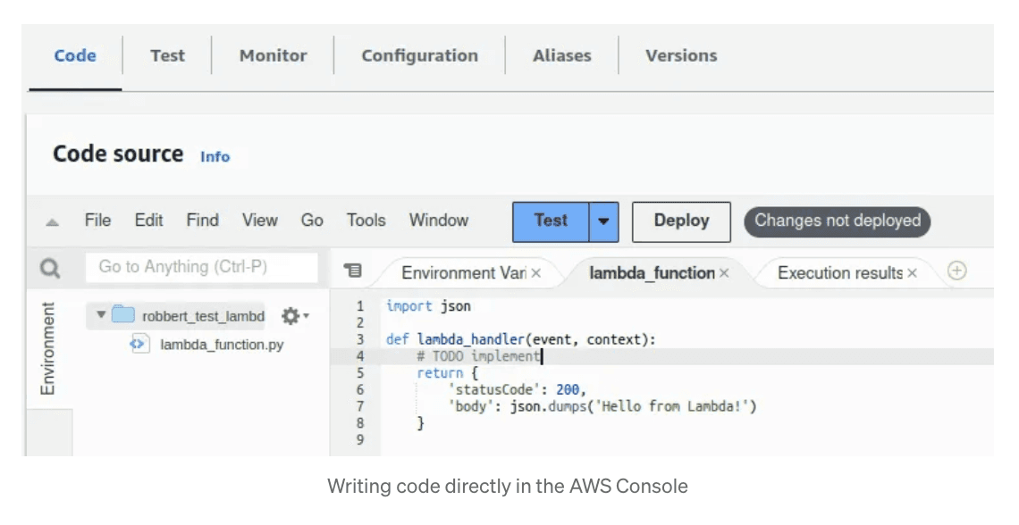The height and width of the screenshot is (525, 1019).
Task: Click the search magnifier icon
Action: [x=50, y=268]
